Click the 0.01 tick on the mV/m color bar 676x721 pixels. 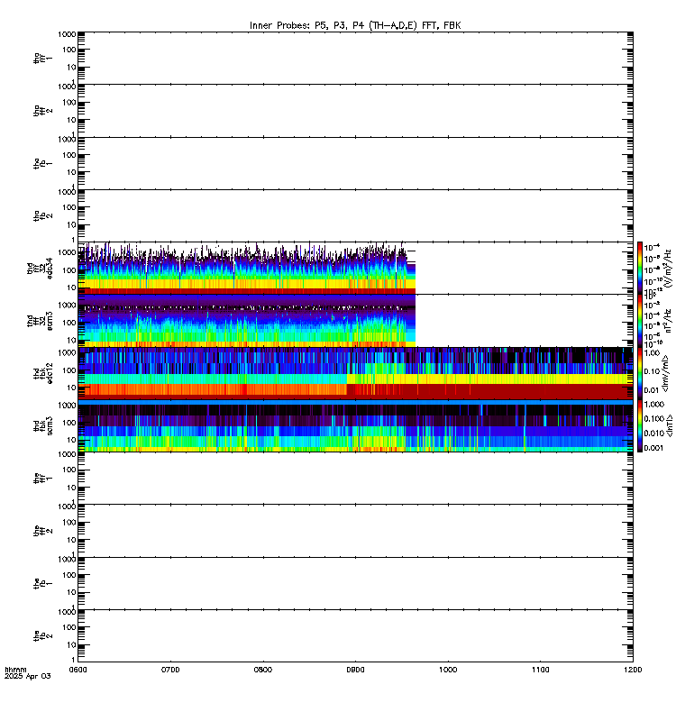point(652,390)
